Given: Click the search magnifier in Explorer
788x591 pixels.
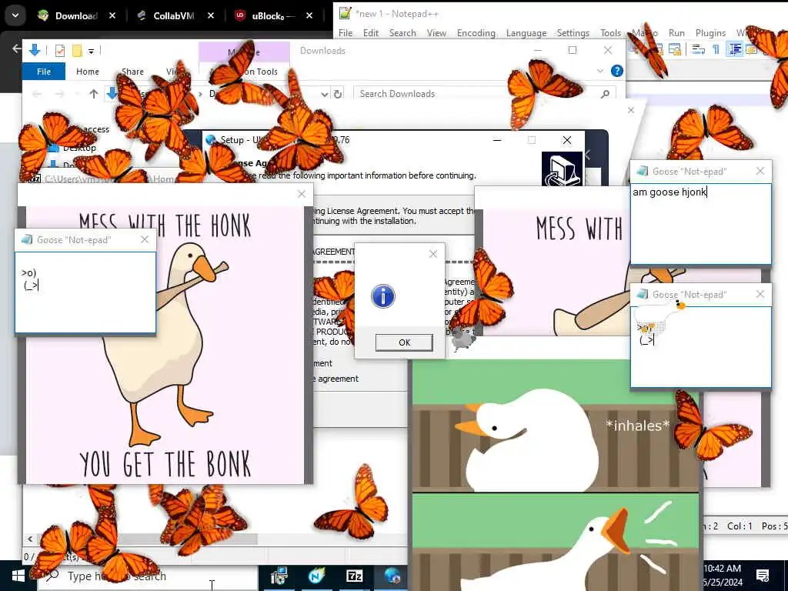Looking at the screenshot, I should (x=606, y=93).
